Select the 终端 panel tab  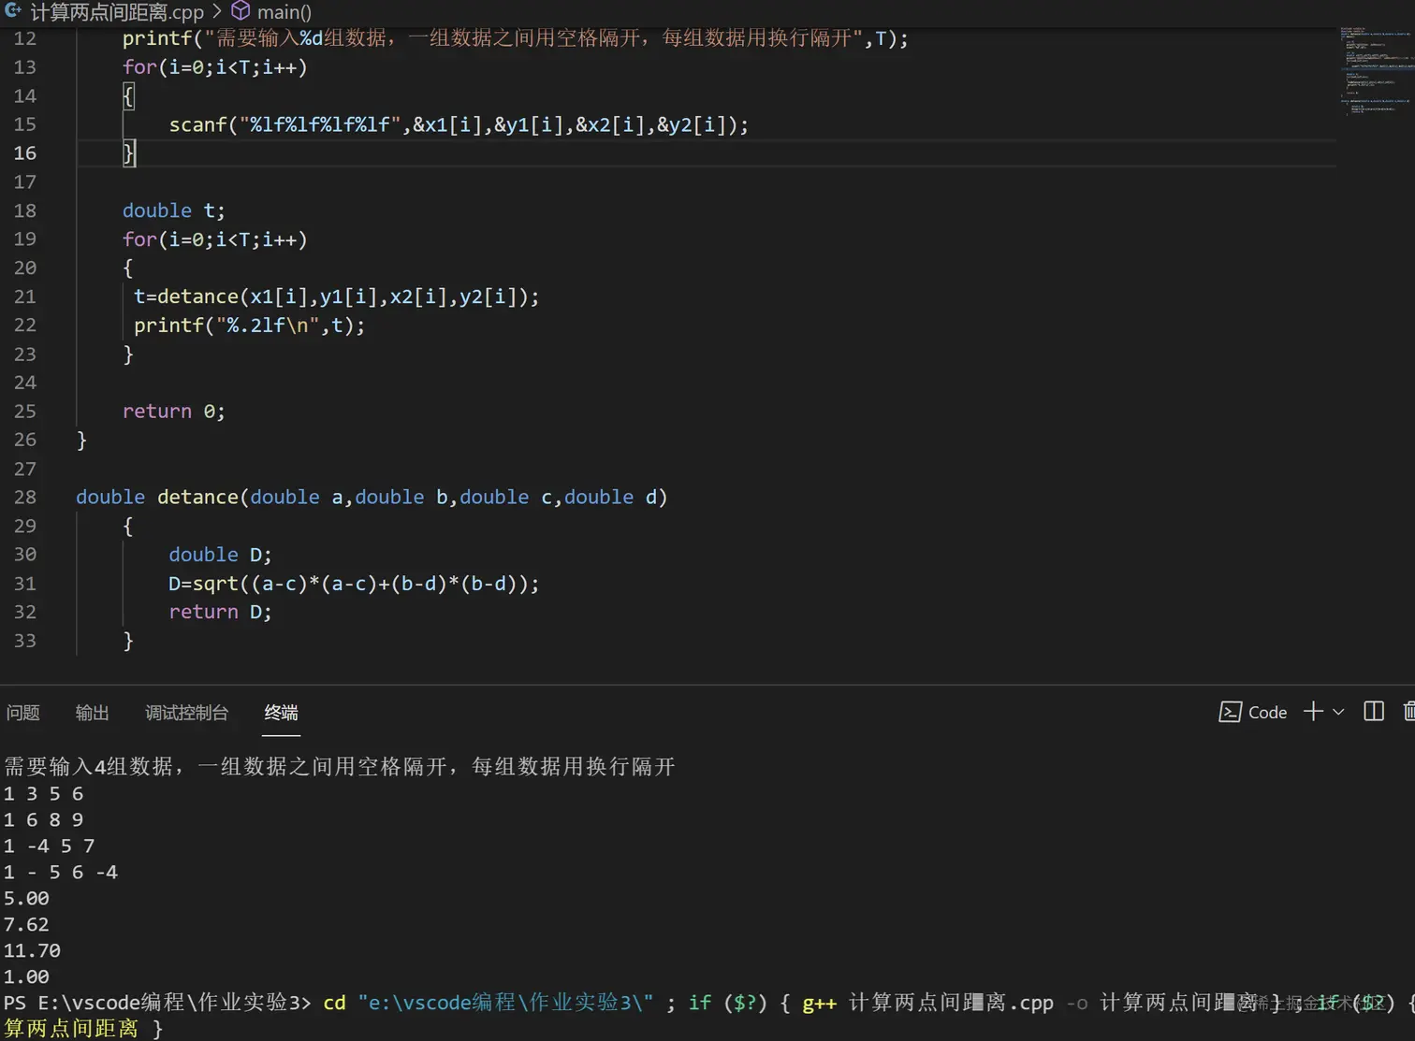(x=281, y=713)
